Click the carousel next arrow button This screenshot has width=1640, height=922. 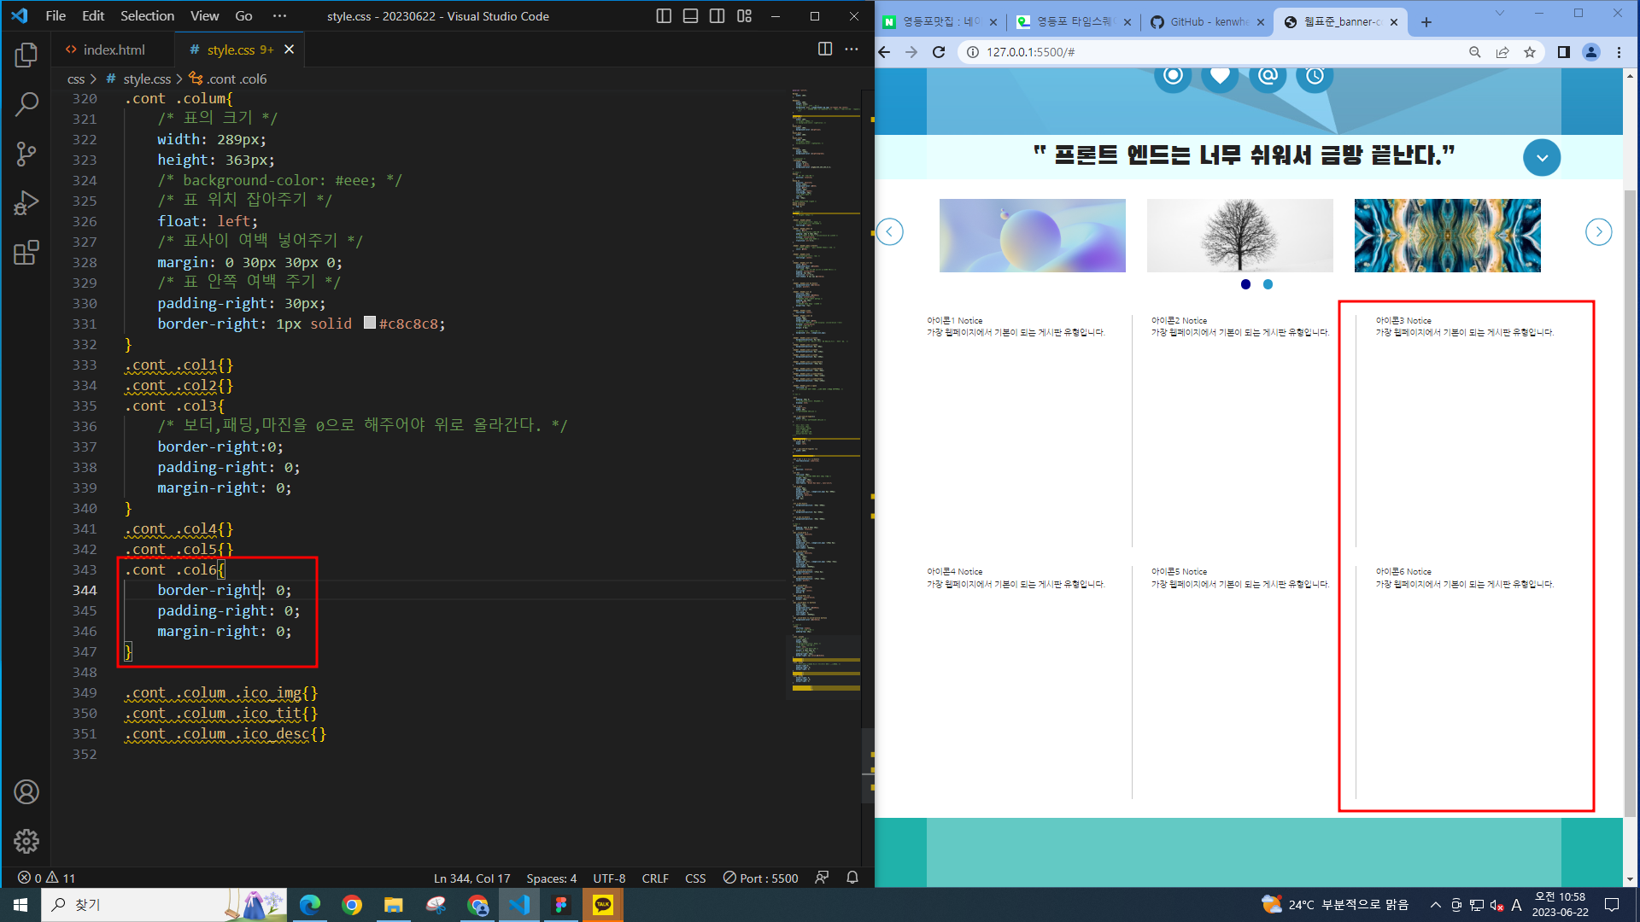(x=1598, y=231)
